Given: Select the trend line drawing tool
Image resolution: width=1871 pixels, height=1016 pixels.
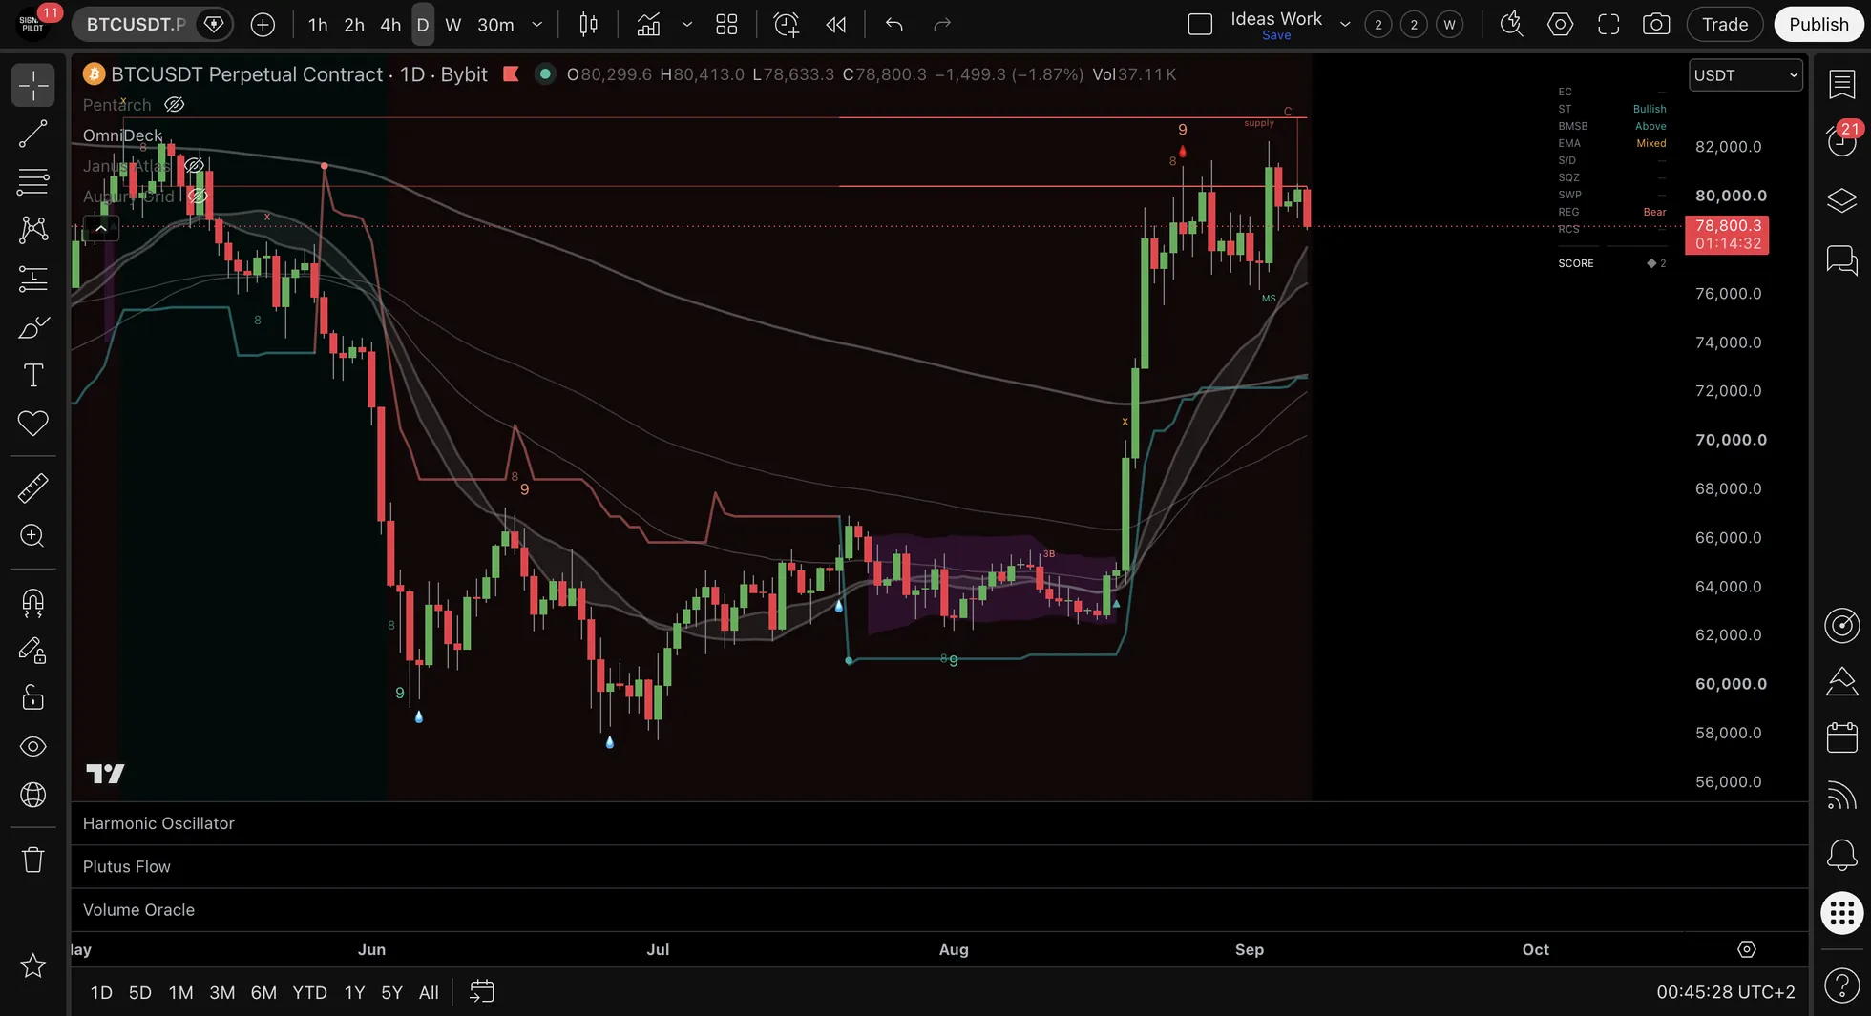Looking at the screenshot, I should point(33,134).
